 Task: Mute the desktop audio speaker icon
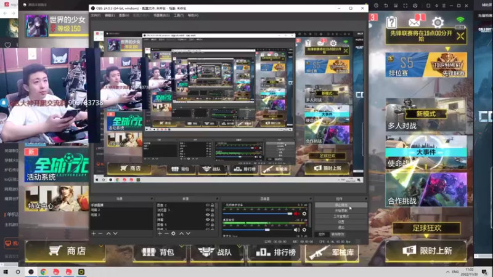296,230
